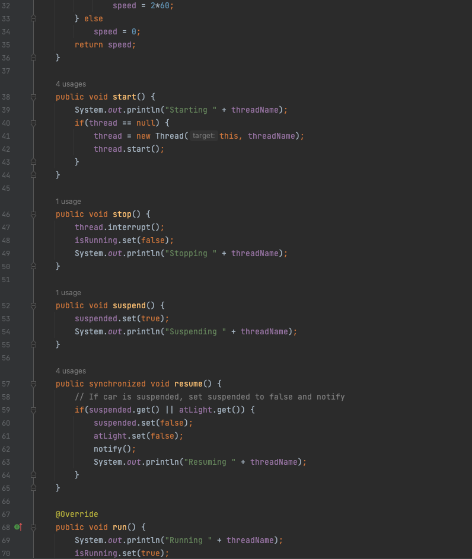The width and height of the screenshot is (472, 559).
Task: Click line number 41 in the gutter
Action: 6,136
